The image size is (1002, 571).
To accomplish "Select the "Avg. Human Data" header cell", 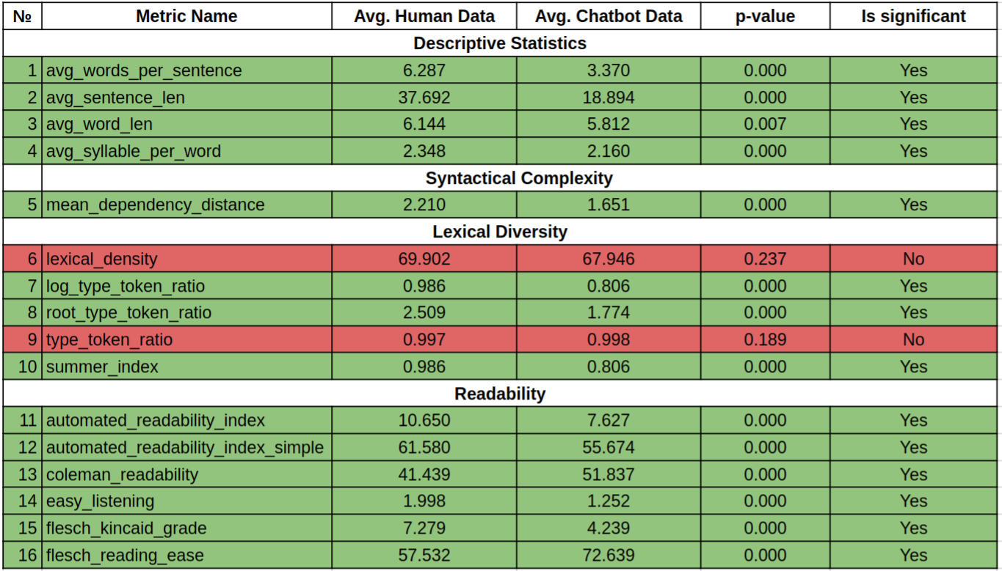I will tap(424, 16).
